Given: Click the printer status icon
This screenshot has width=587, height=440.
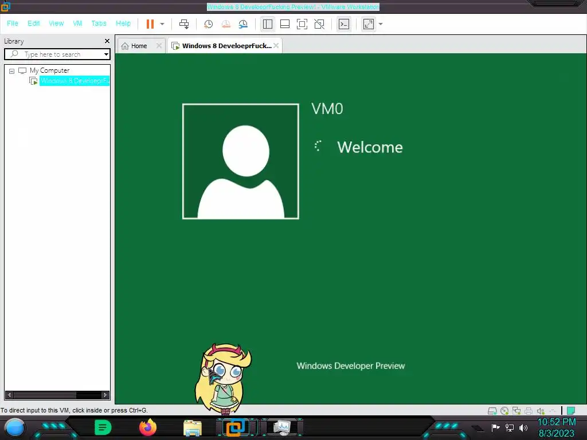Looking at the screenshot, I should coord(528,411).
